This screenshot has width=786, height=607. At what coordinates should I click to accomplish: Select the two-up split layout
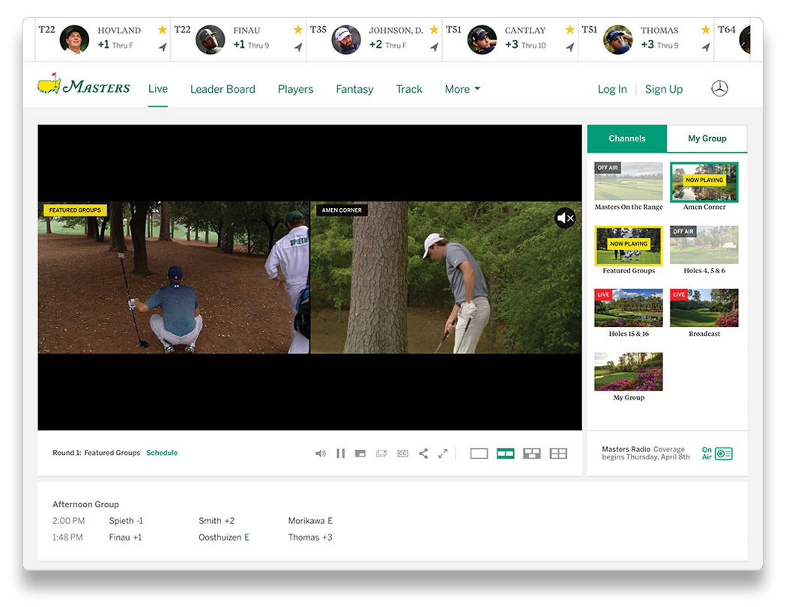tap(505, 454)
